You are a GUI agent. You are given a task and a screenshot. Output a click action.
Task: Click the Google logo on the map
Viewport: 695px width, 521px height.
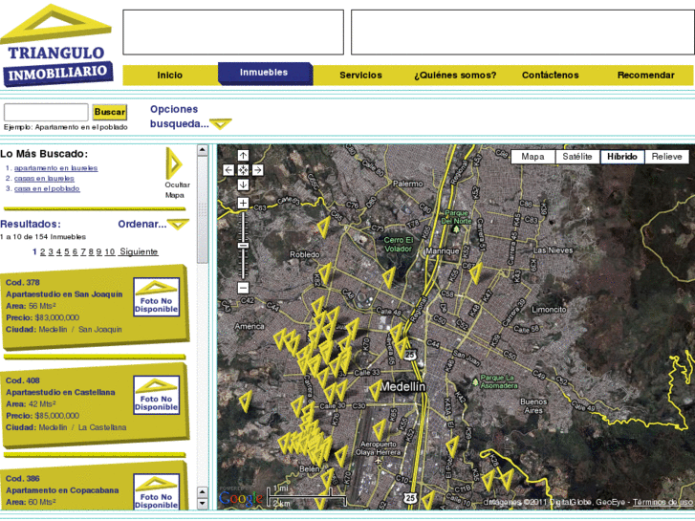[240, 498]
